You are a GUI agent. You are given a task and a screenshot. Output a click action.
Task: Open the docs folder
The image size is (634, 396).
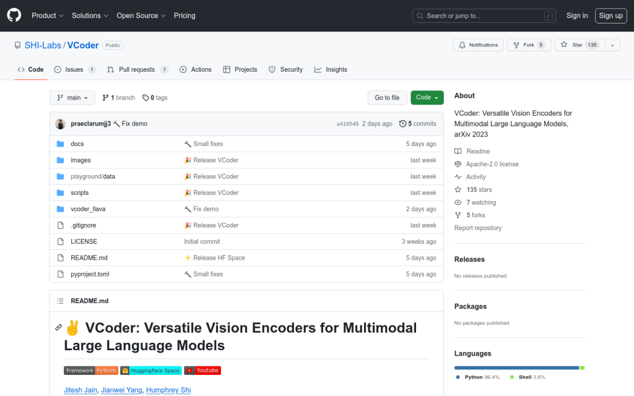pos(77,144)
